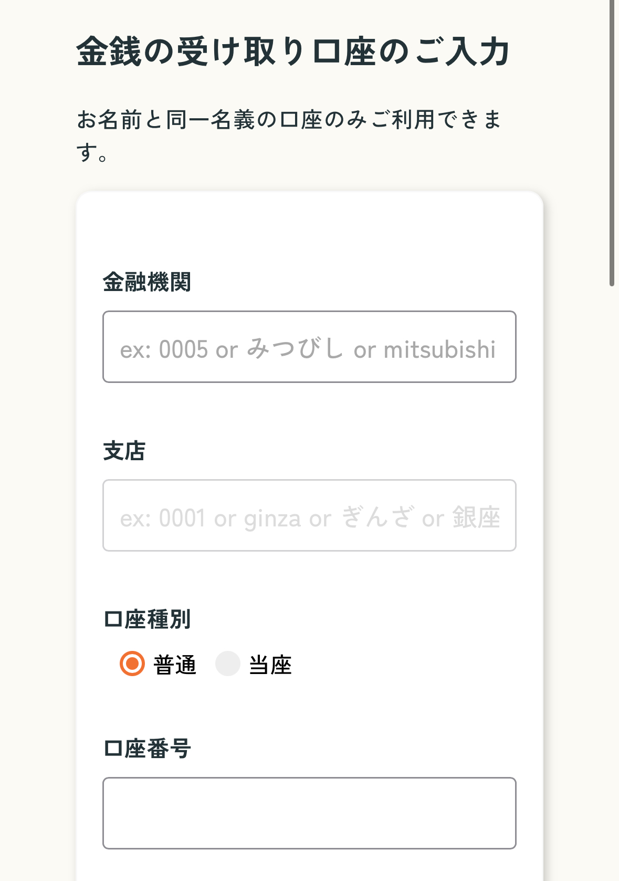Click the 'ex: 0005' placeholder in bank field
Image resolution: width=619 pixels, height=881 pixels.
[x=164, y=350]
